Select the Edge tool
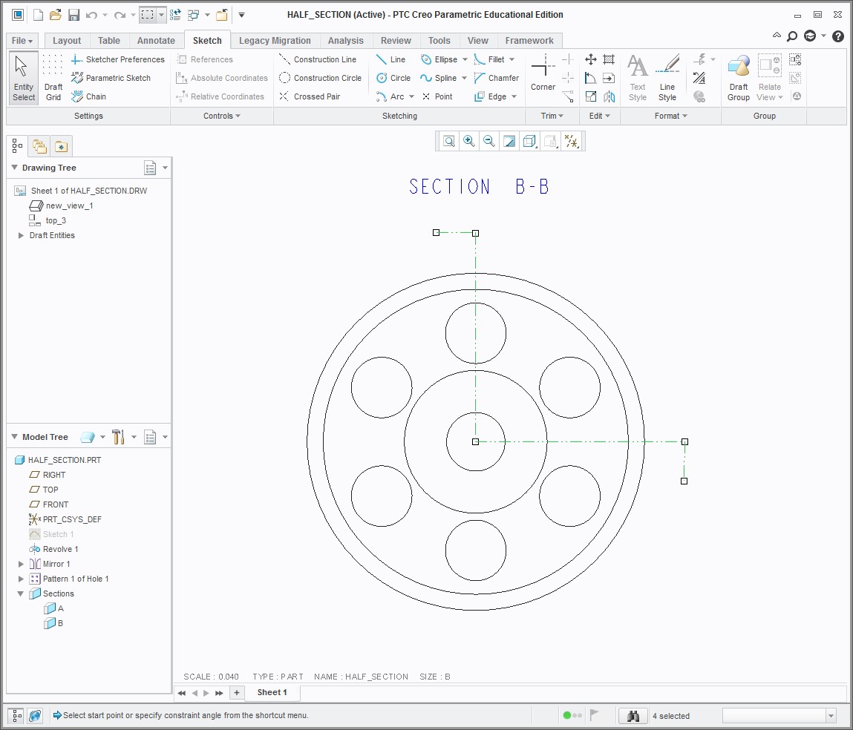 coord(490,96)
